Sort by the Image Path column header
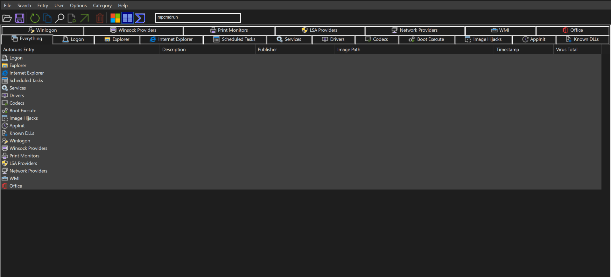 pos(414,49)
